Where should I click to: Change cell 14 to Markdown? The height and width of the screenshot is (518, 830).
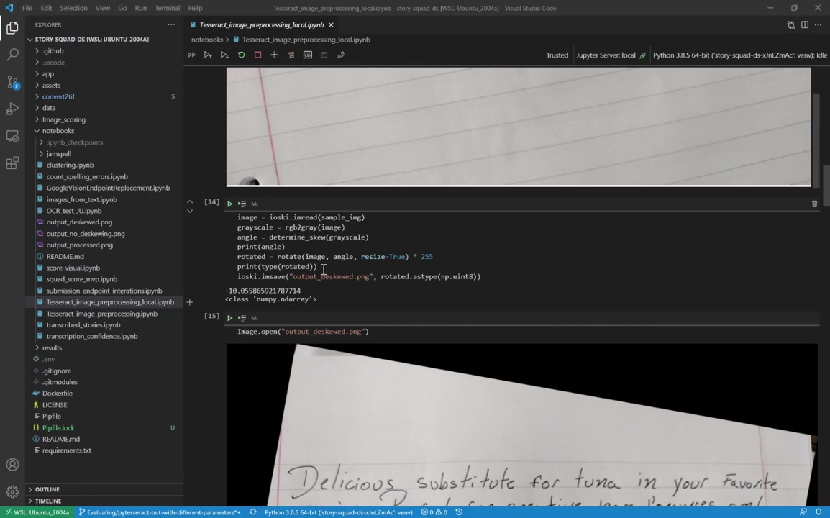coord(254,203)
